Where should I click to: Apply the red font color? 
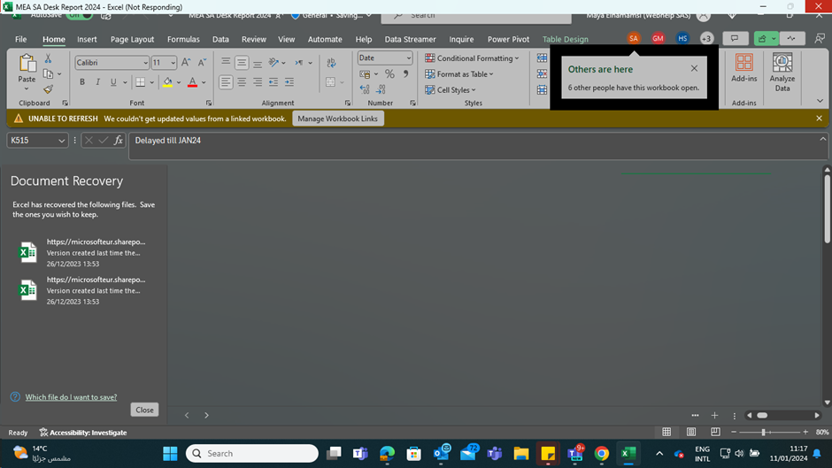(193, 82)
